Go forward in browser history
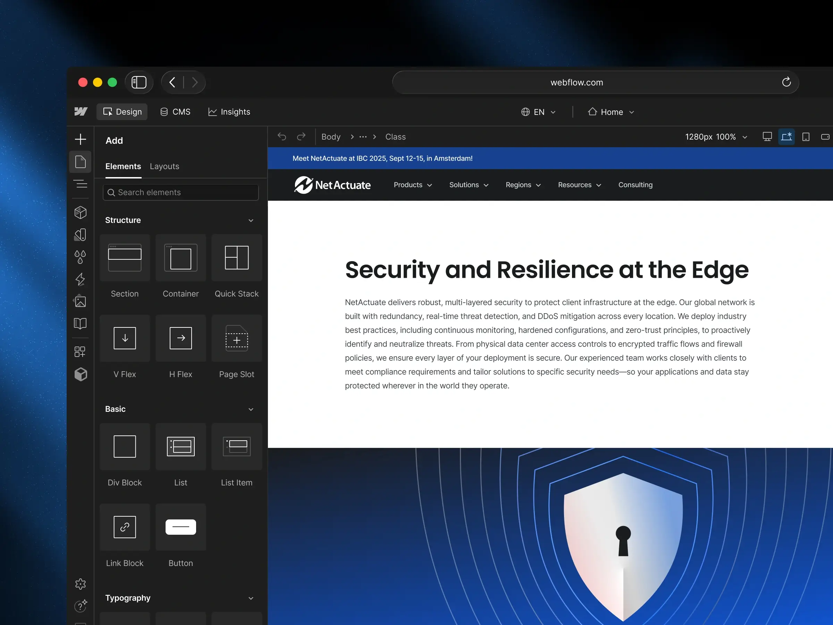The width and height of the screenshot is (833, 625). tap(195, 82)
